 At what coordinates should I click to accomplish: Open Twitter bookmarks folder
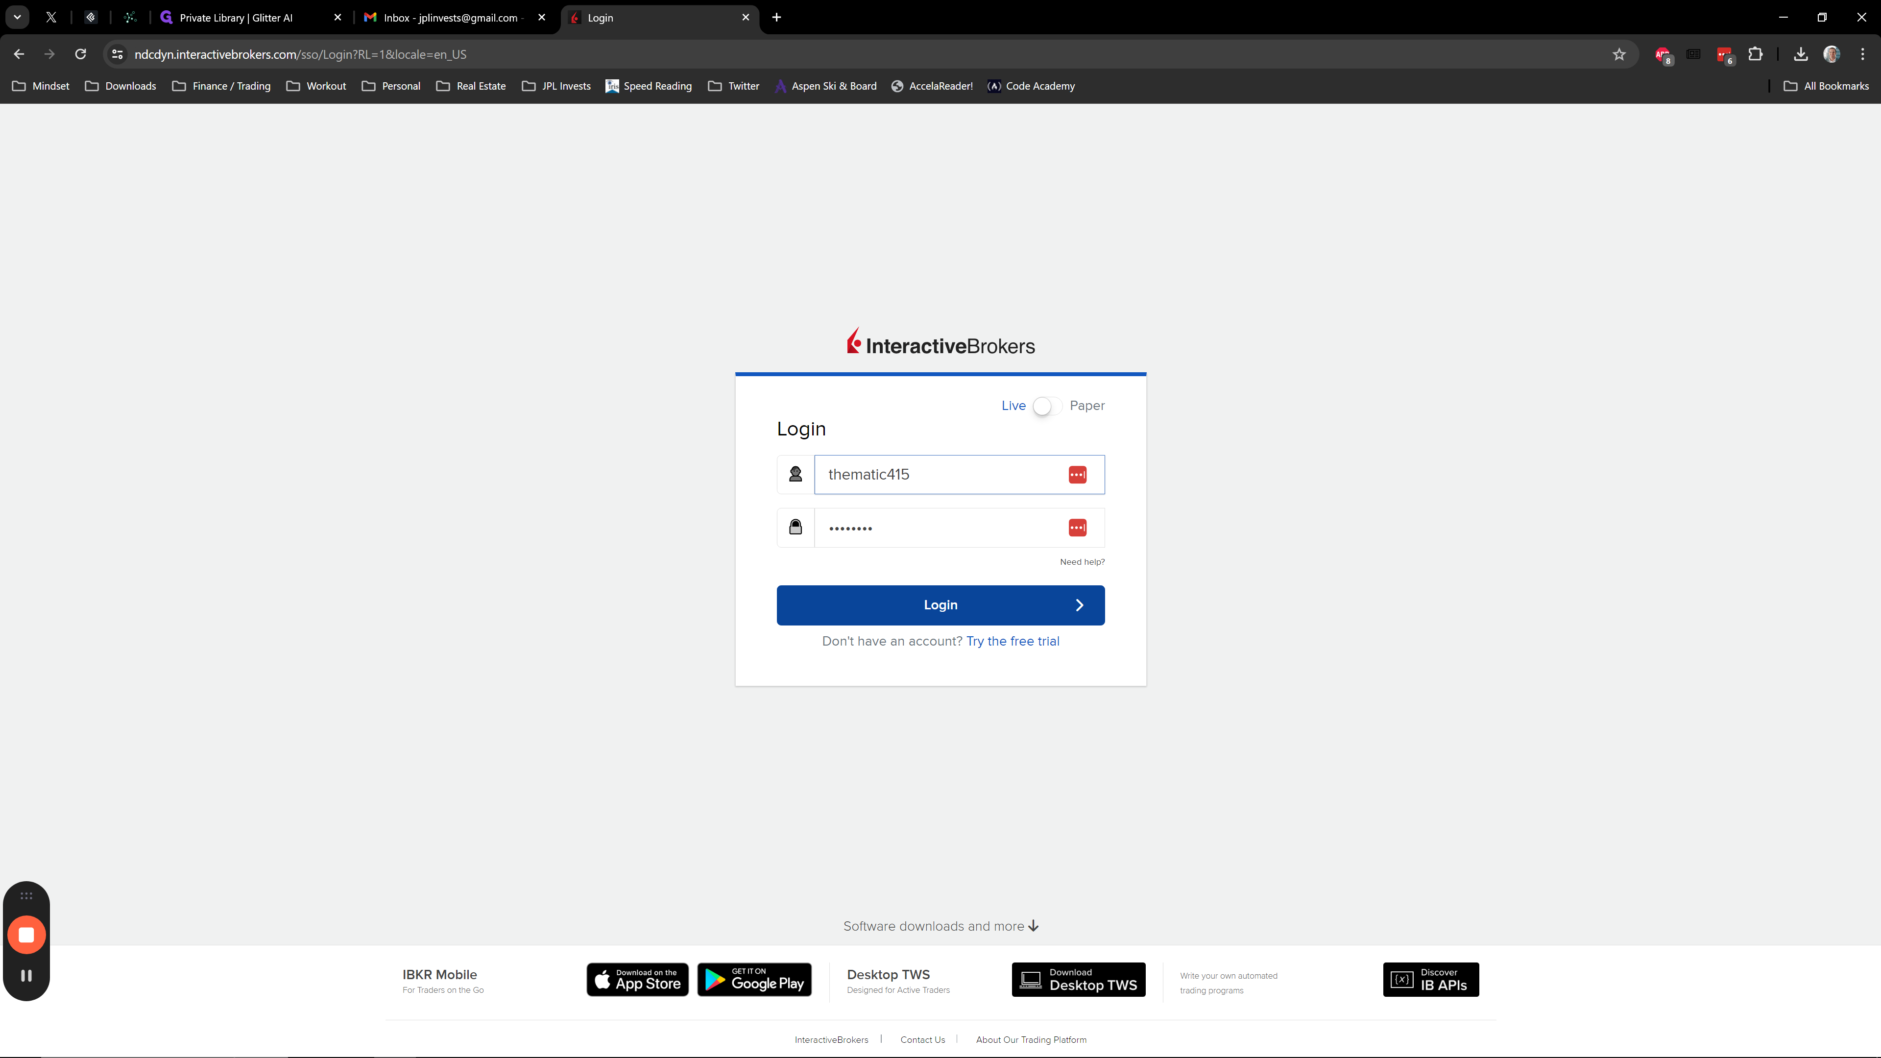point(734,86)
